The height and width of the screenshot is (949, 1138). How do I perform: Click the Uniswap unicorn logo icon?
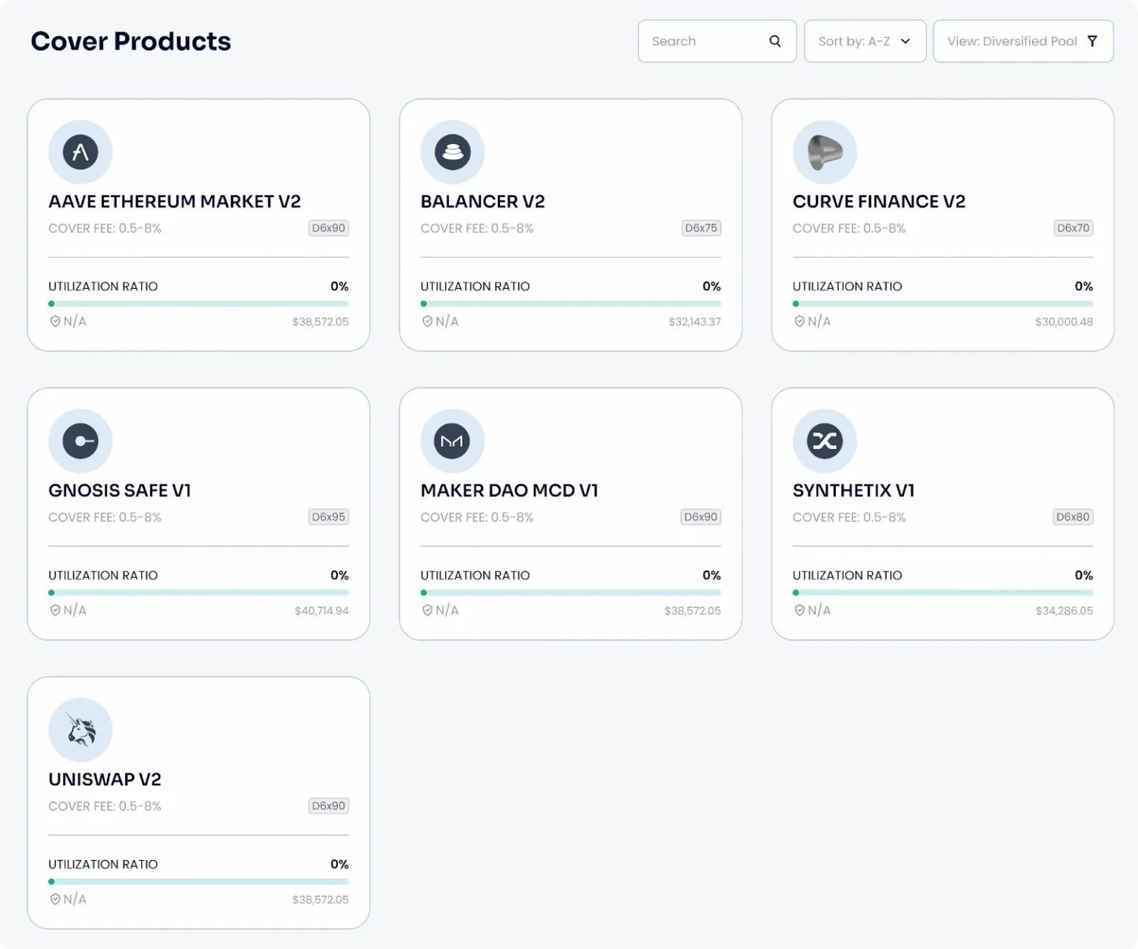click(x=80, y=730)
